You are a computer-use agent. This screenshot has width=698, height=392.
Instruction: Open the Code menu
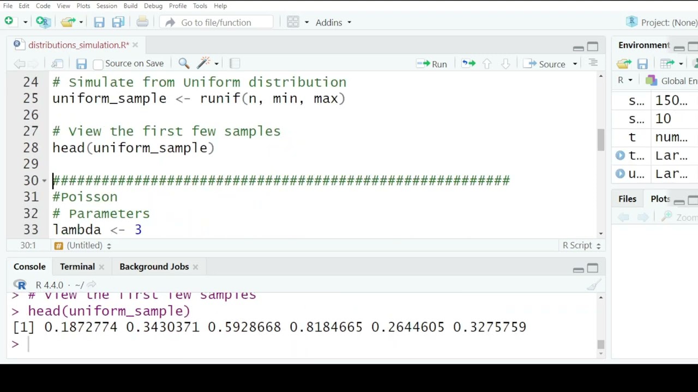(43, 6)
